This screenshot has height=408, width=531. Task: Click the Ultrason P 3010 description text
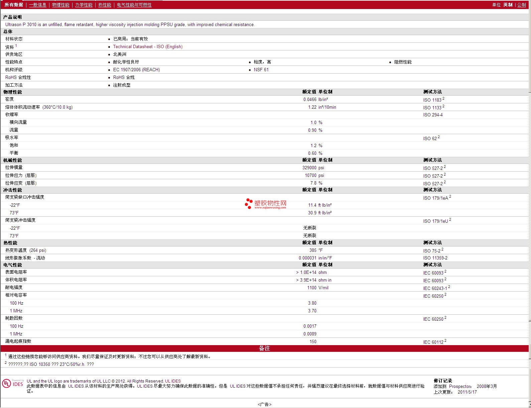point(130,24)
